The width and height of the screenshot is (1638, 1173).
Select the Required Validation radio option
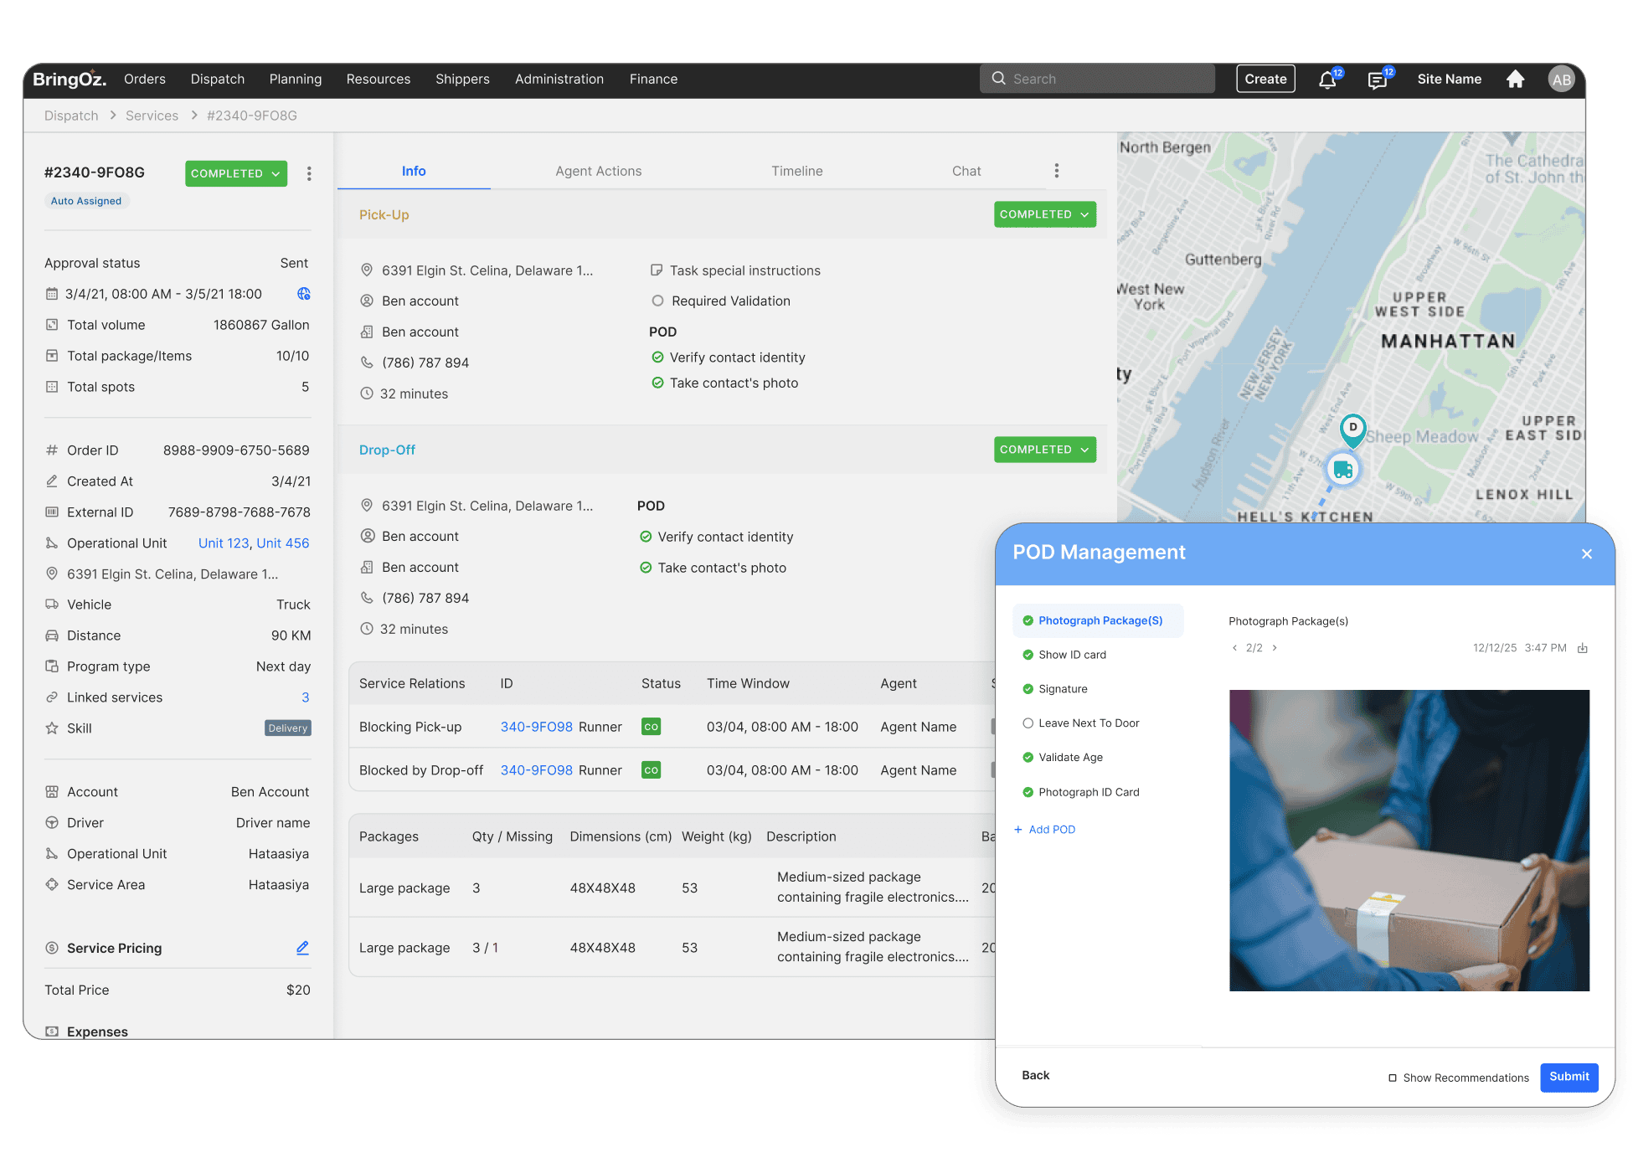[657, 301]
